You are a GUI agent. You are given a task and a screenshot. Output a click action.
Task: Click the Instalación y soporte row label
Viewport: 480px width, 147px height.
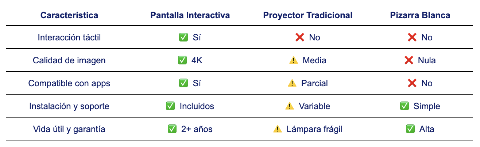click(69, 106)
